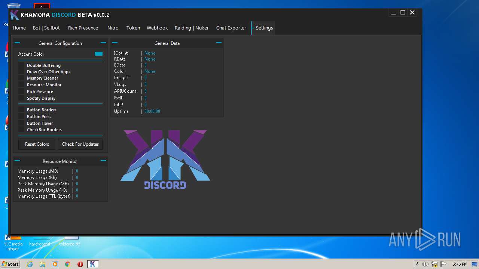Open the Rich Presence tab
479x269 pixels.
(x=83, y=28)
